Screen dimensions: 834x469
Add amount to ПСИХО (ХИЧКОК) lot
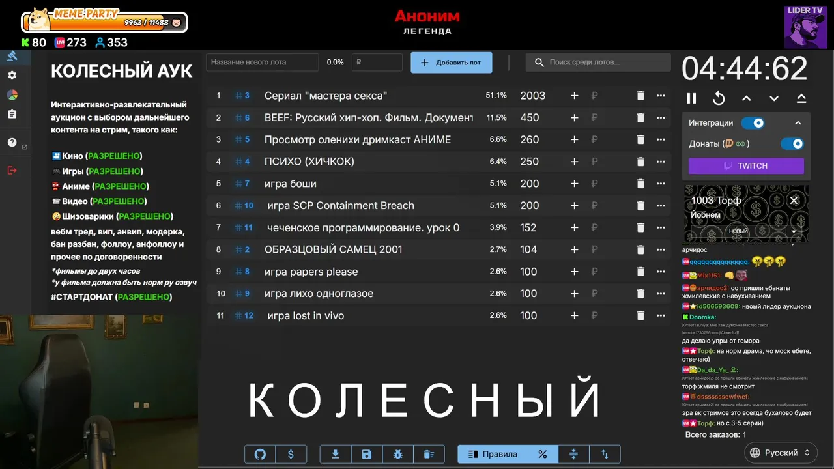point(575,162)
